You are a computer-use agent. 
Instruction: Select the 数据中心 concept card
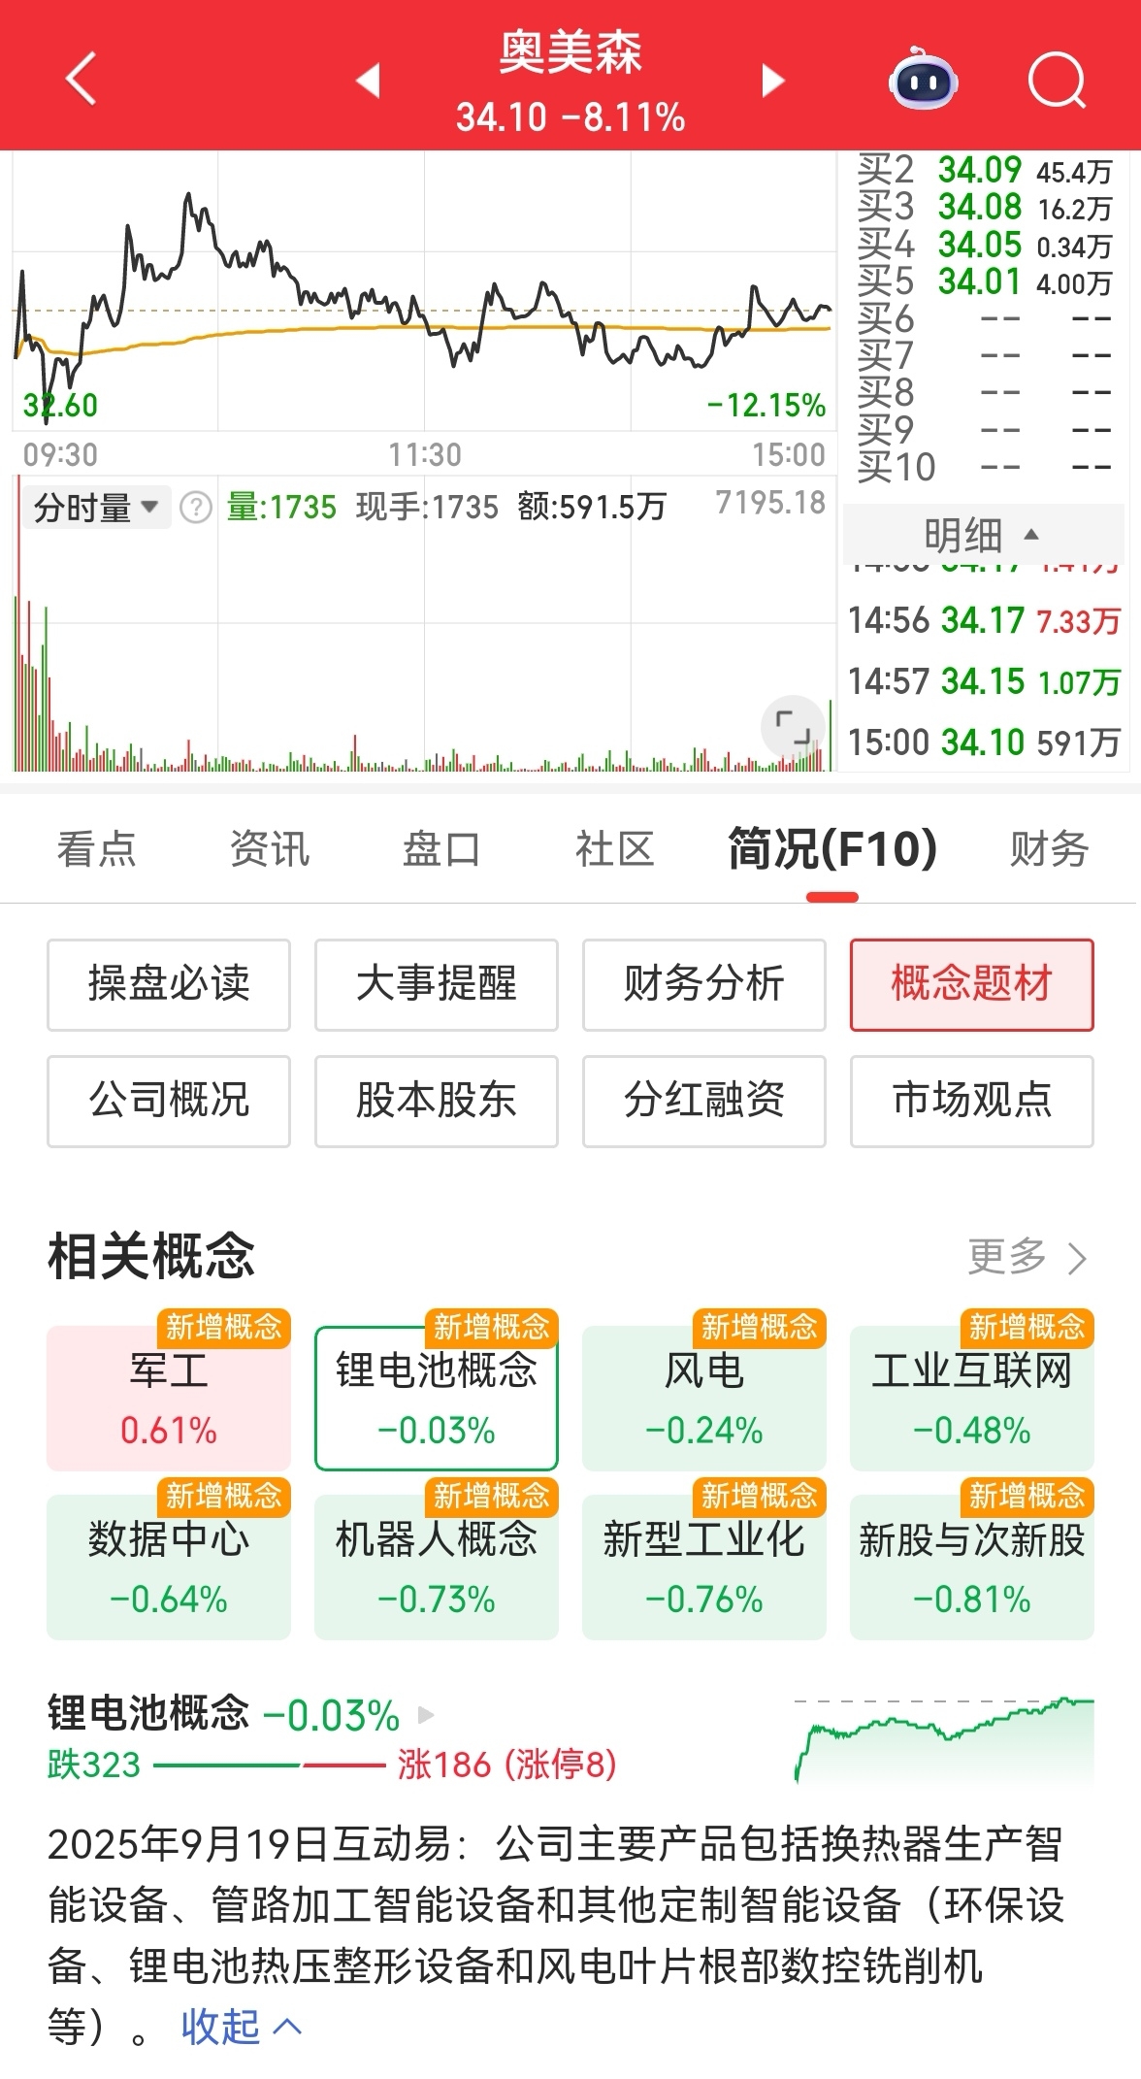(169, 1567)
